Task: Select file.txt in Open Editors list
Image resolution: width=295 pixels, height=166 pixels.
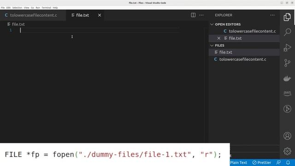Action: [244, 38]
